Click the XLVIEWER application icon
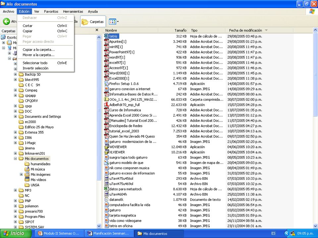Image resolution: width=318 pixels, height=238 pixels. (x=106, y=152)
